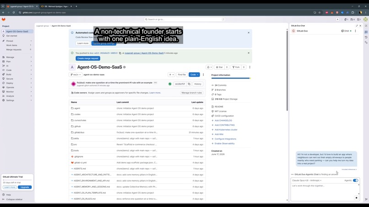The width and height of the screenshot is (369, 207).
Task: Expand the Code sidebar menu
Action: [16, 70]
